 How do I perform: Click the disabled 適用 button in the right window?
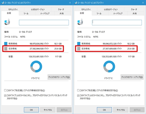137,110
